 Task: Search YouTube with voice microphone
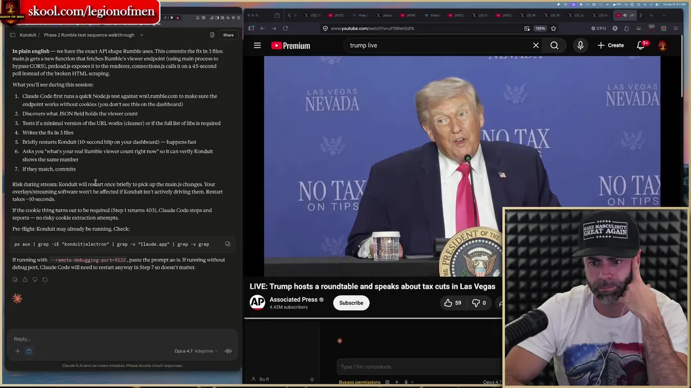[x=580, y=46]
